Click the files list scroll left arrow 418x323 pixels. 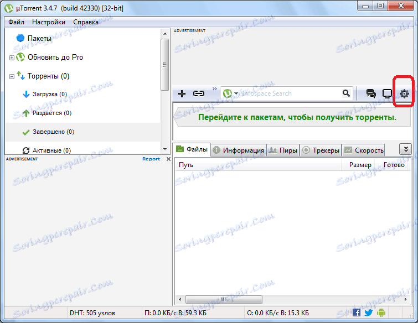(x=180, y=299)
